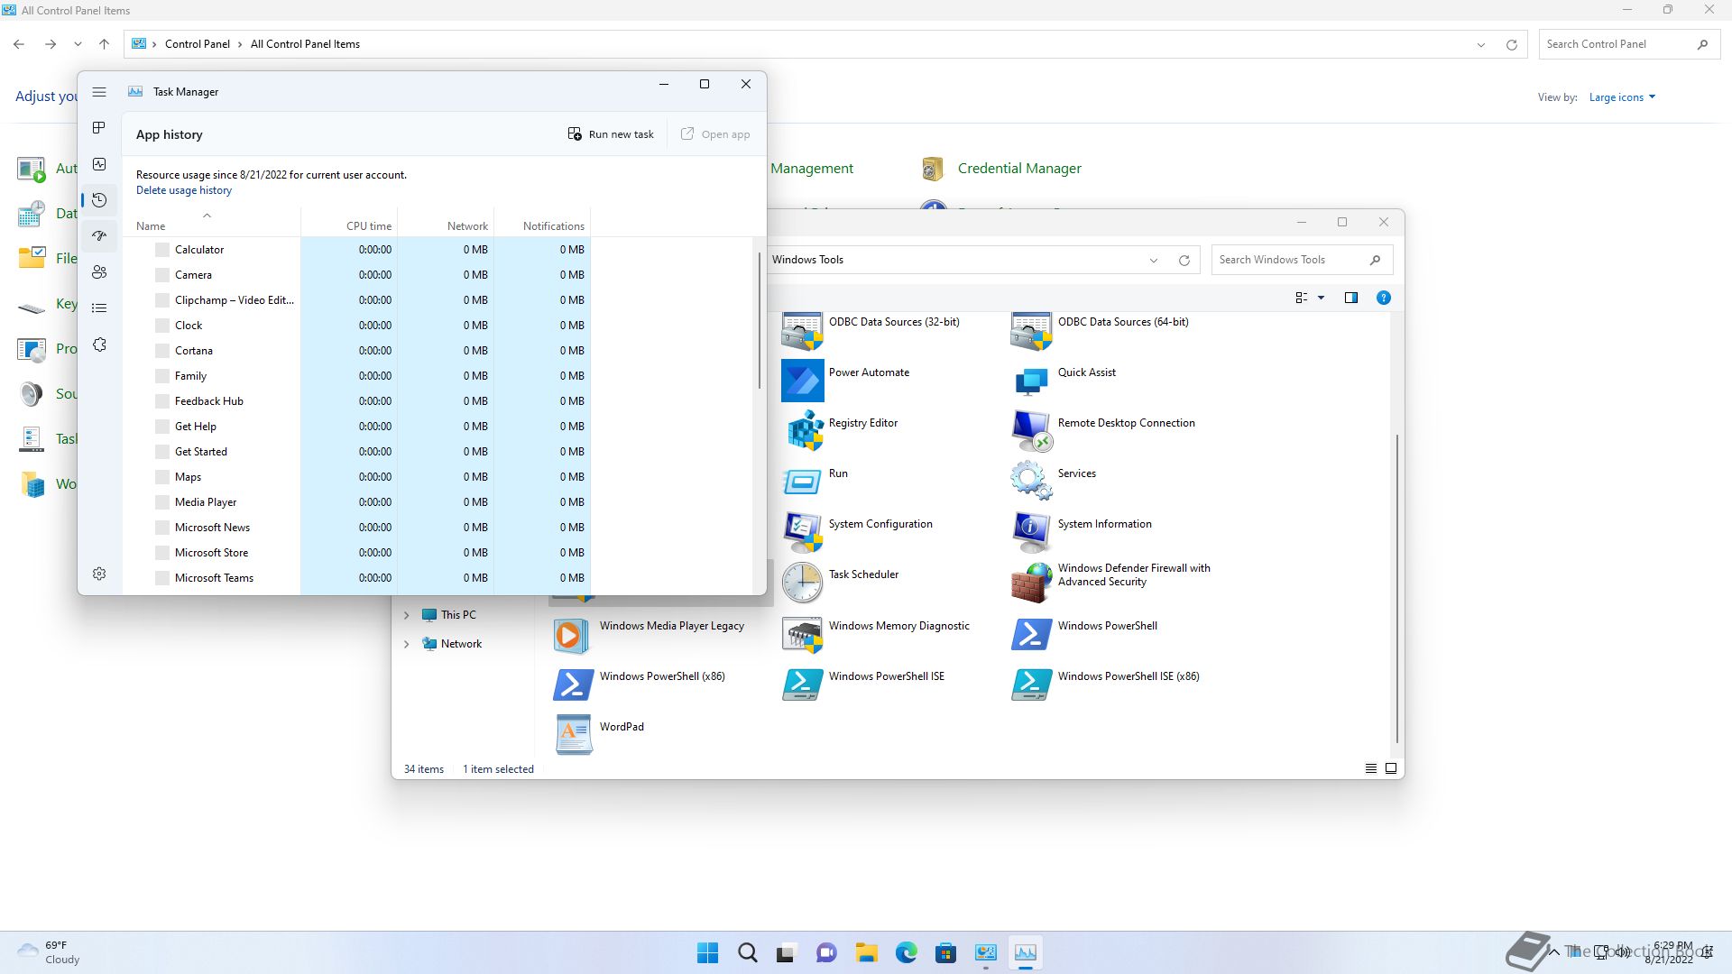Refresh the Control Panel window
The image size is (1732, 974).
point(1512,44)
